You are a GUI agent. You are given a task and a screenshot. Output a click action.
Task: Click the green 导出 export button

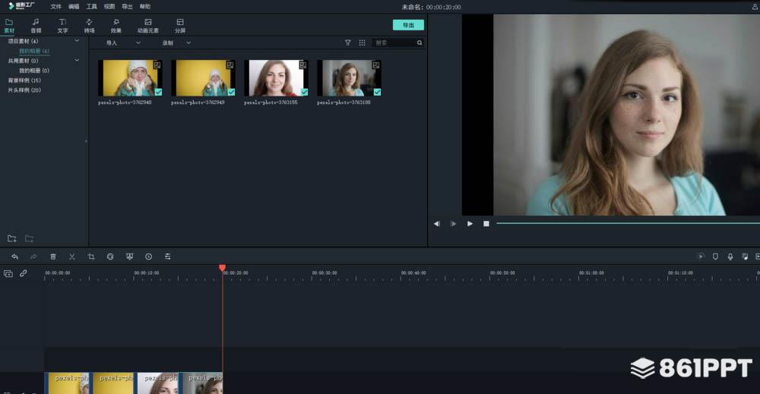(408, 25)
